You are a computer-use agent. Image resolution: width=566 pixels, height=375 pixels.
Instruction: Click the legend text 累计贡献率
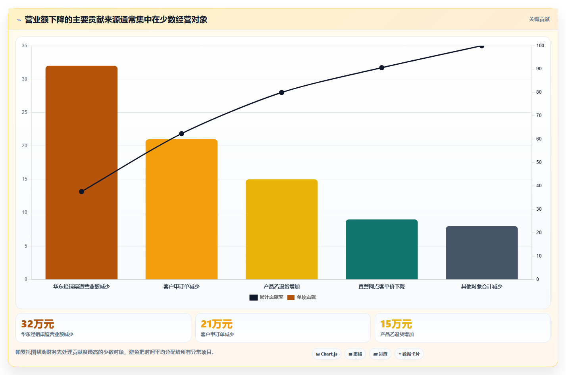(271, 297)
